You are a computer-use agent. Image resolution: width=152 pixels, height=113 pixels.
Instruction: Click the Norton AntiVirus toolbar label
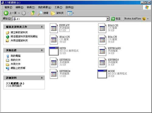pos(133,19)
